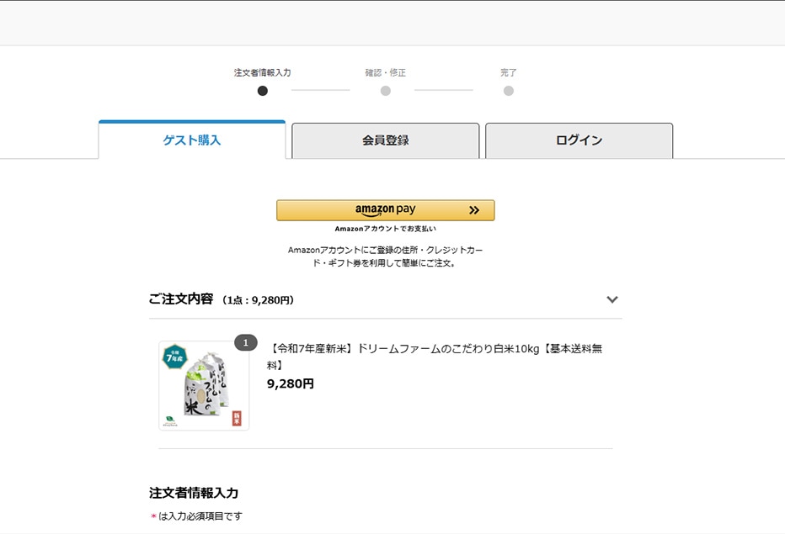Select the ログイン tab
The image size is (785, 534).
coord(579,140)
